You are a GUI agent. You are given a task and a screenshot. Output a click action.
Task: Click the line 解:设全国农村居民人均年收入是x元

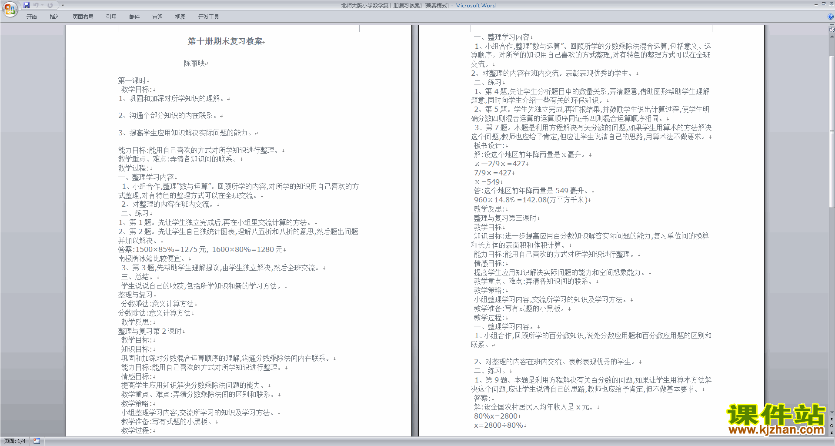(x=534, y=407)
